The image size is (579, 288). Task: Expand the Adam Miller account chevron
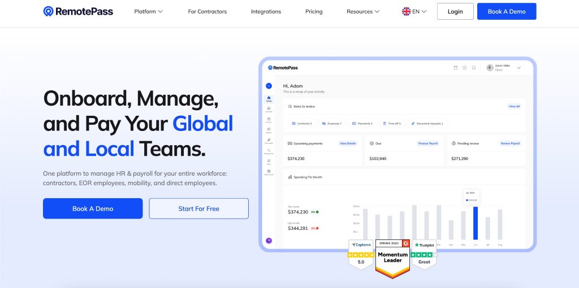[x=519, y=68]
